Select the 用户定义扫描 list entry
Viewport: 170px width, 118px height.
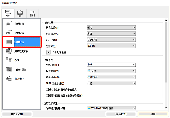coord(21,51)
